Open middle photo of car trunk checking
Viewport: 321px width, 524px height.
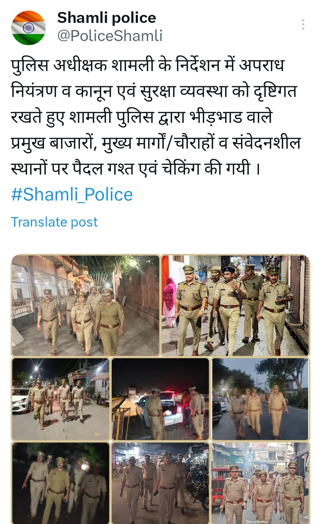(160, 399)
